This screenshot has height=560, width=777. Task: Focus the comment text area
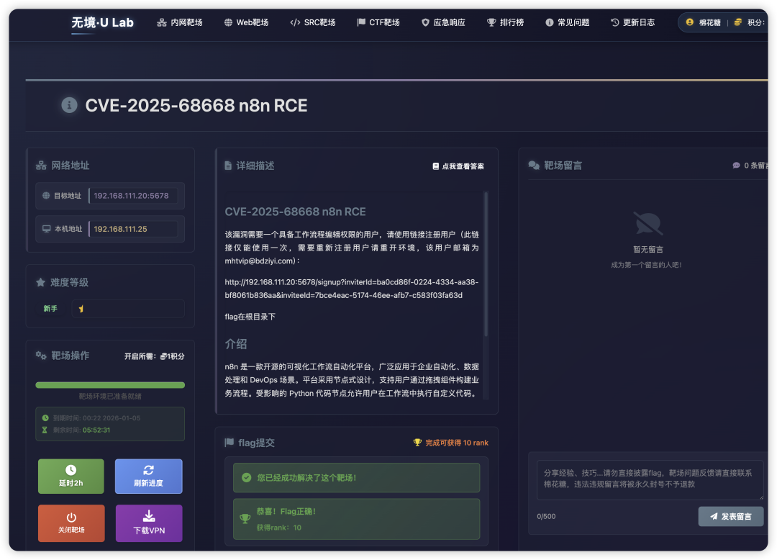650,479
